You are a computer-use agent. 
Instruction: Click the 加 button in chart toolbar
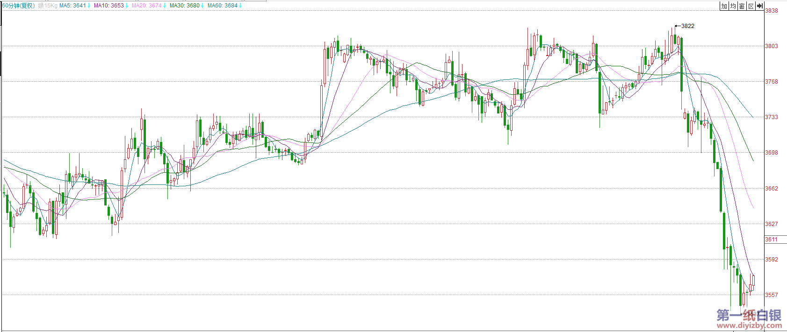pyautogui.click(x=724, y=6)
